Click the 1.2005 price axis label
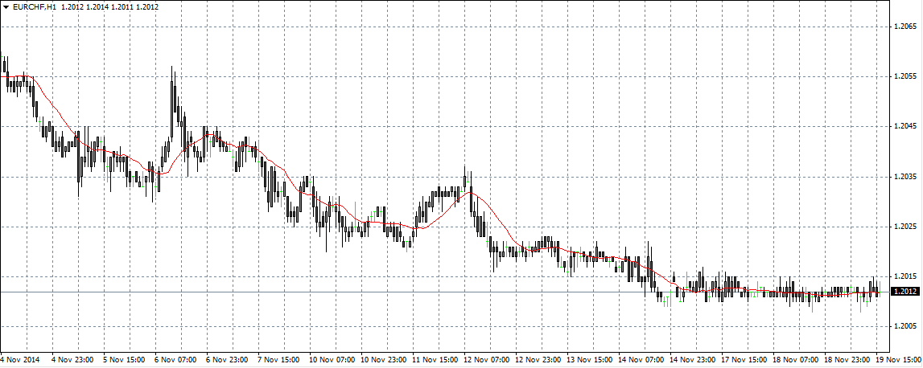Image resolution: width=923 pixels, height=368 pixels. (904, 326)
